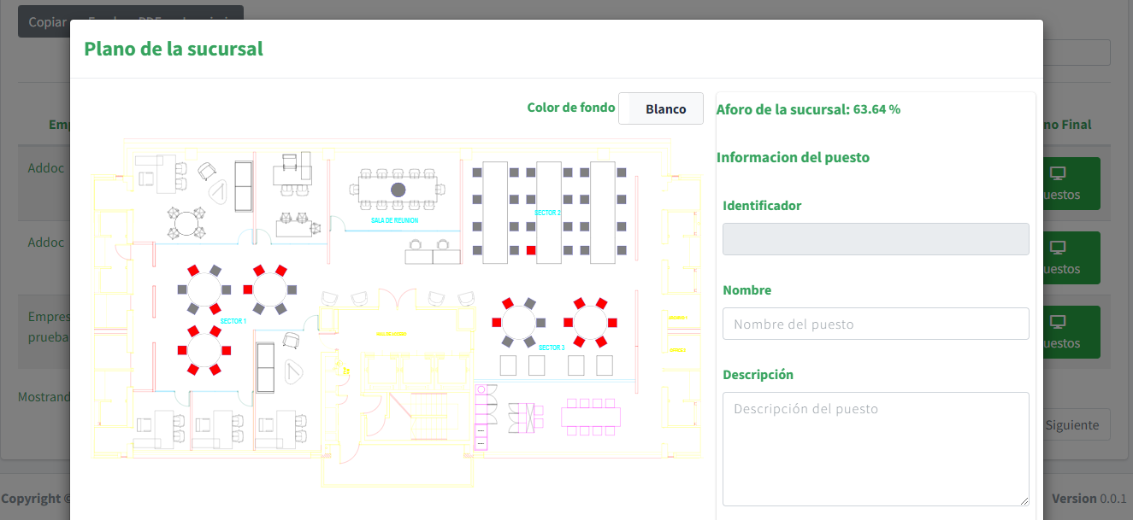Focus the Nombre del puesto input
Viewport: 1133px width, 520px height.
(875, 324)
